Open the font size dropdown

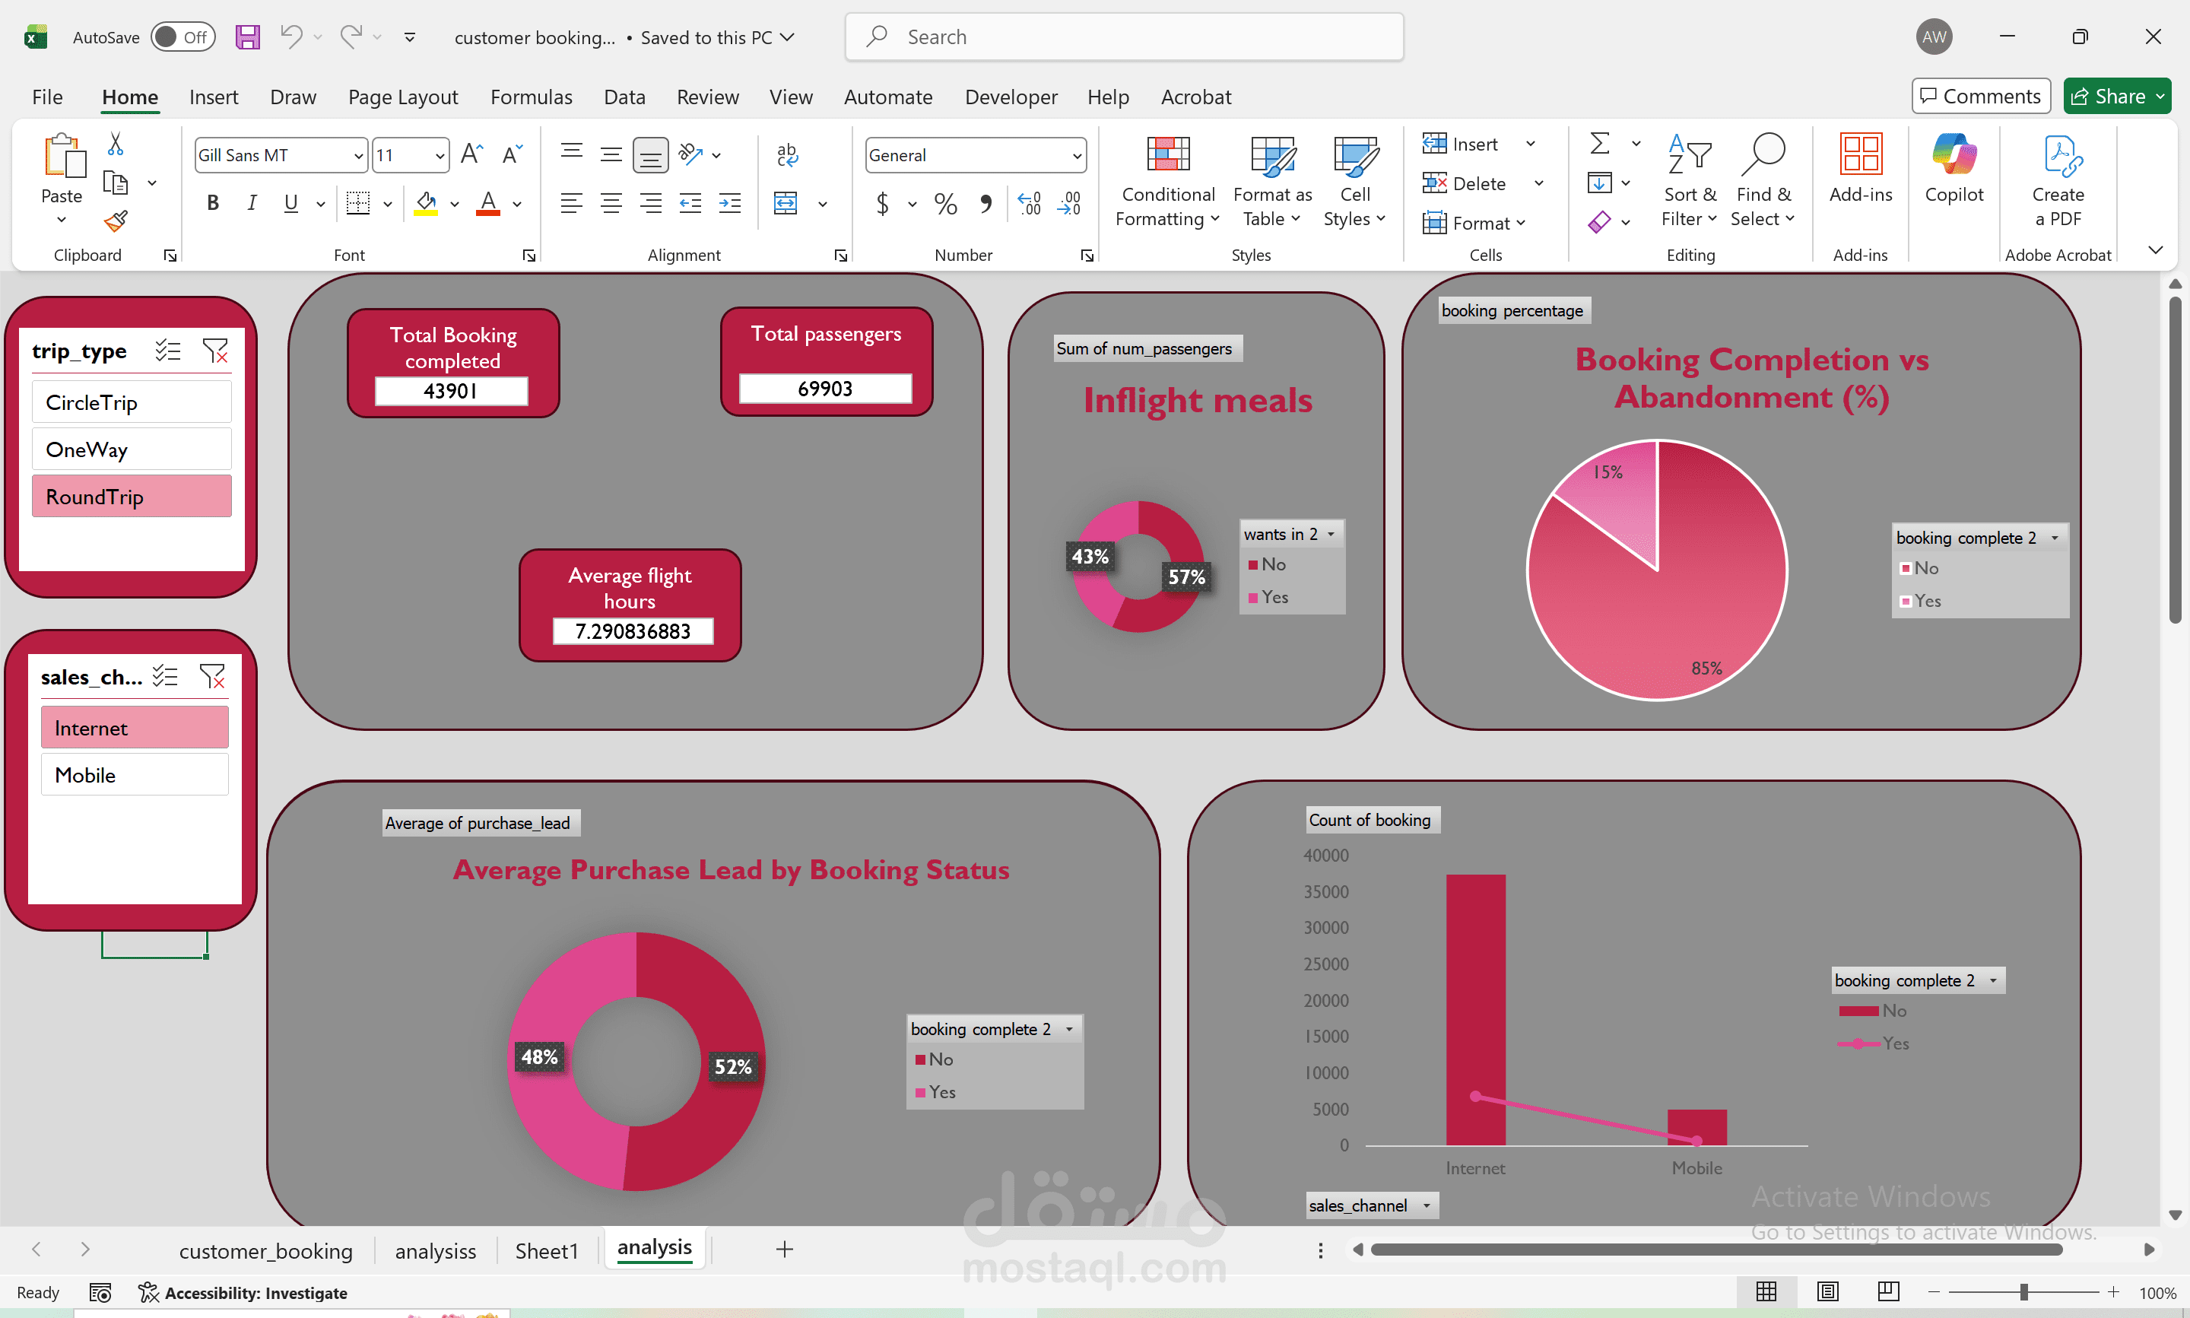point(440,155)
